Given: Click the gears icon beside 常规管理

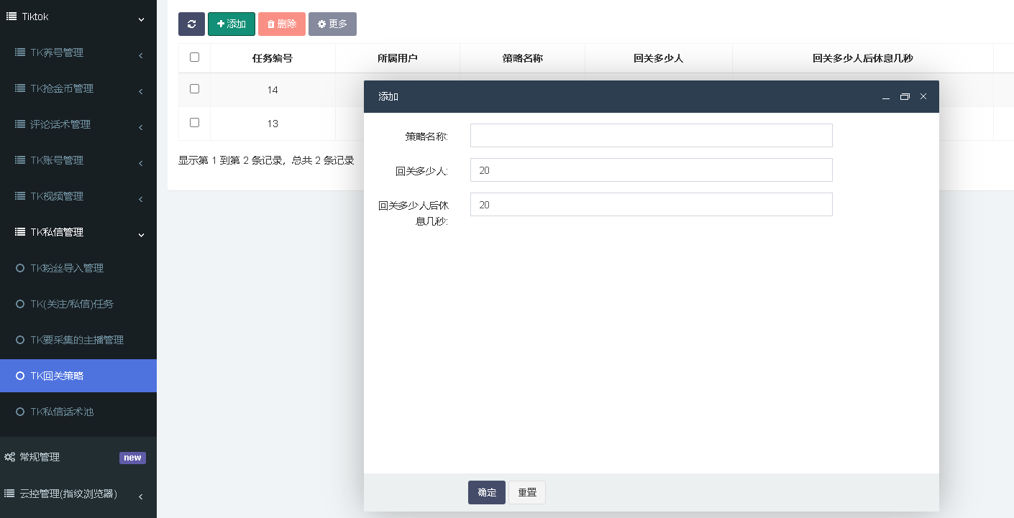Looking at the screenshot, I should coord(10,457).
